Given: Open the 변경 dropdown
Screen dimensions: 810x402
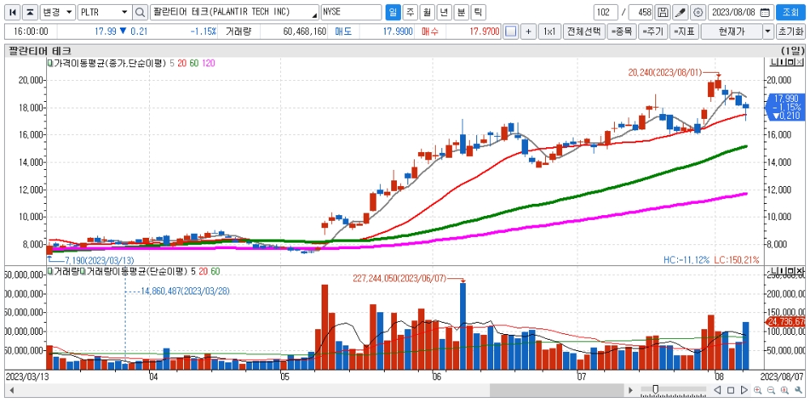Looking at the screenshot, I should (x=58, y=12).
